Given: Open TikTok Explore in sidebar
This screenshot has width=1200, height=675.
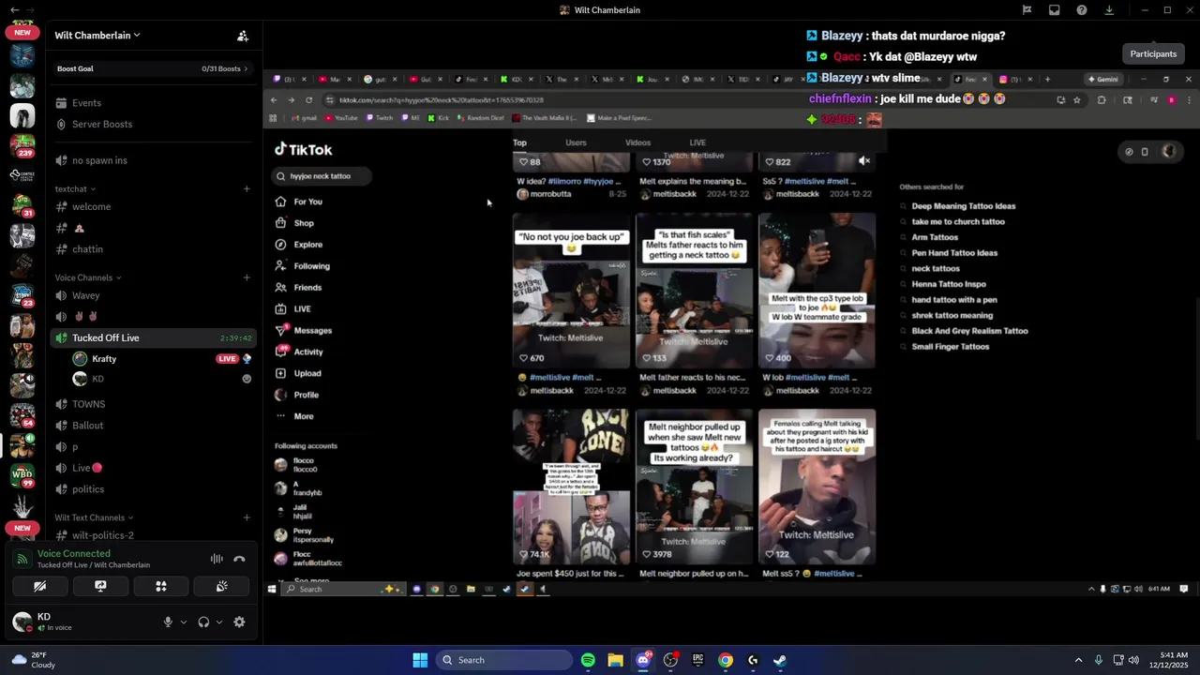Looking at the screenshot, I should point(300,245).
